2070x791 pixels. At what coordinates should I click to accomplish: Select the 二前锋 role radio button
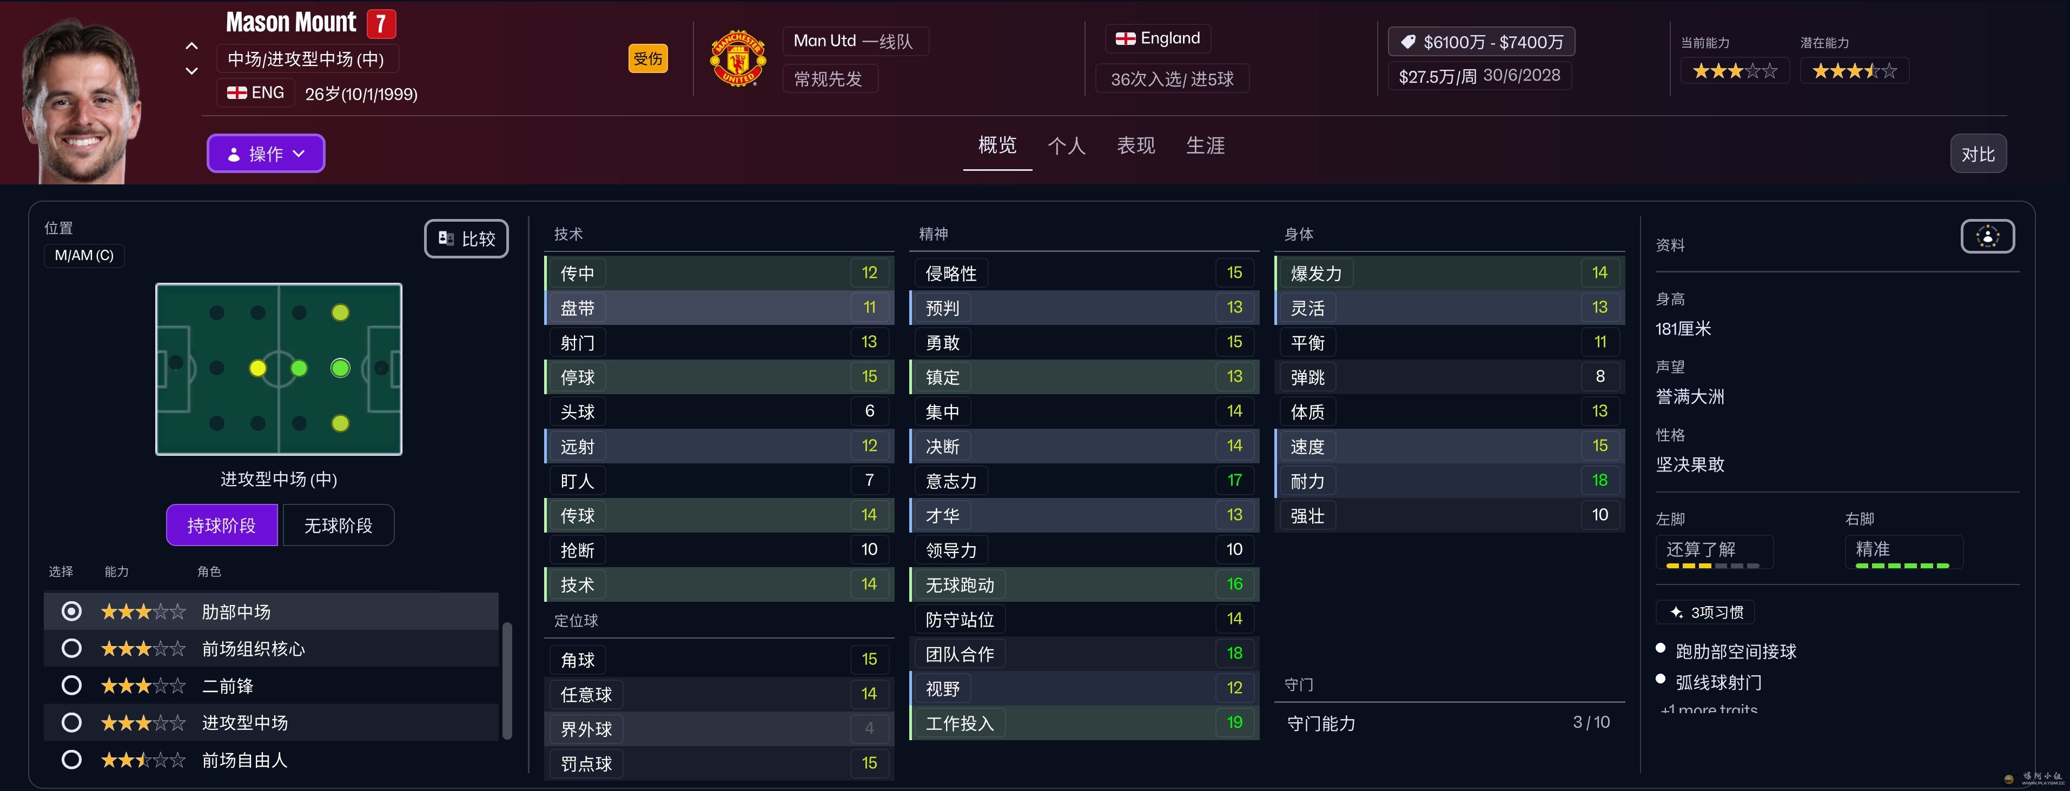pyautogui.click(x=71, y=686)
